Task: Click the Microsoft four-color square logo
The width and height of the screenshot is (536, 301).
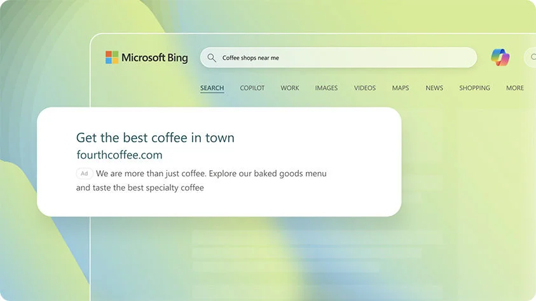Action: [x=112, y=58]
